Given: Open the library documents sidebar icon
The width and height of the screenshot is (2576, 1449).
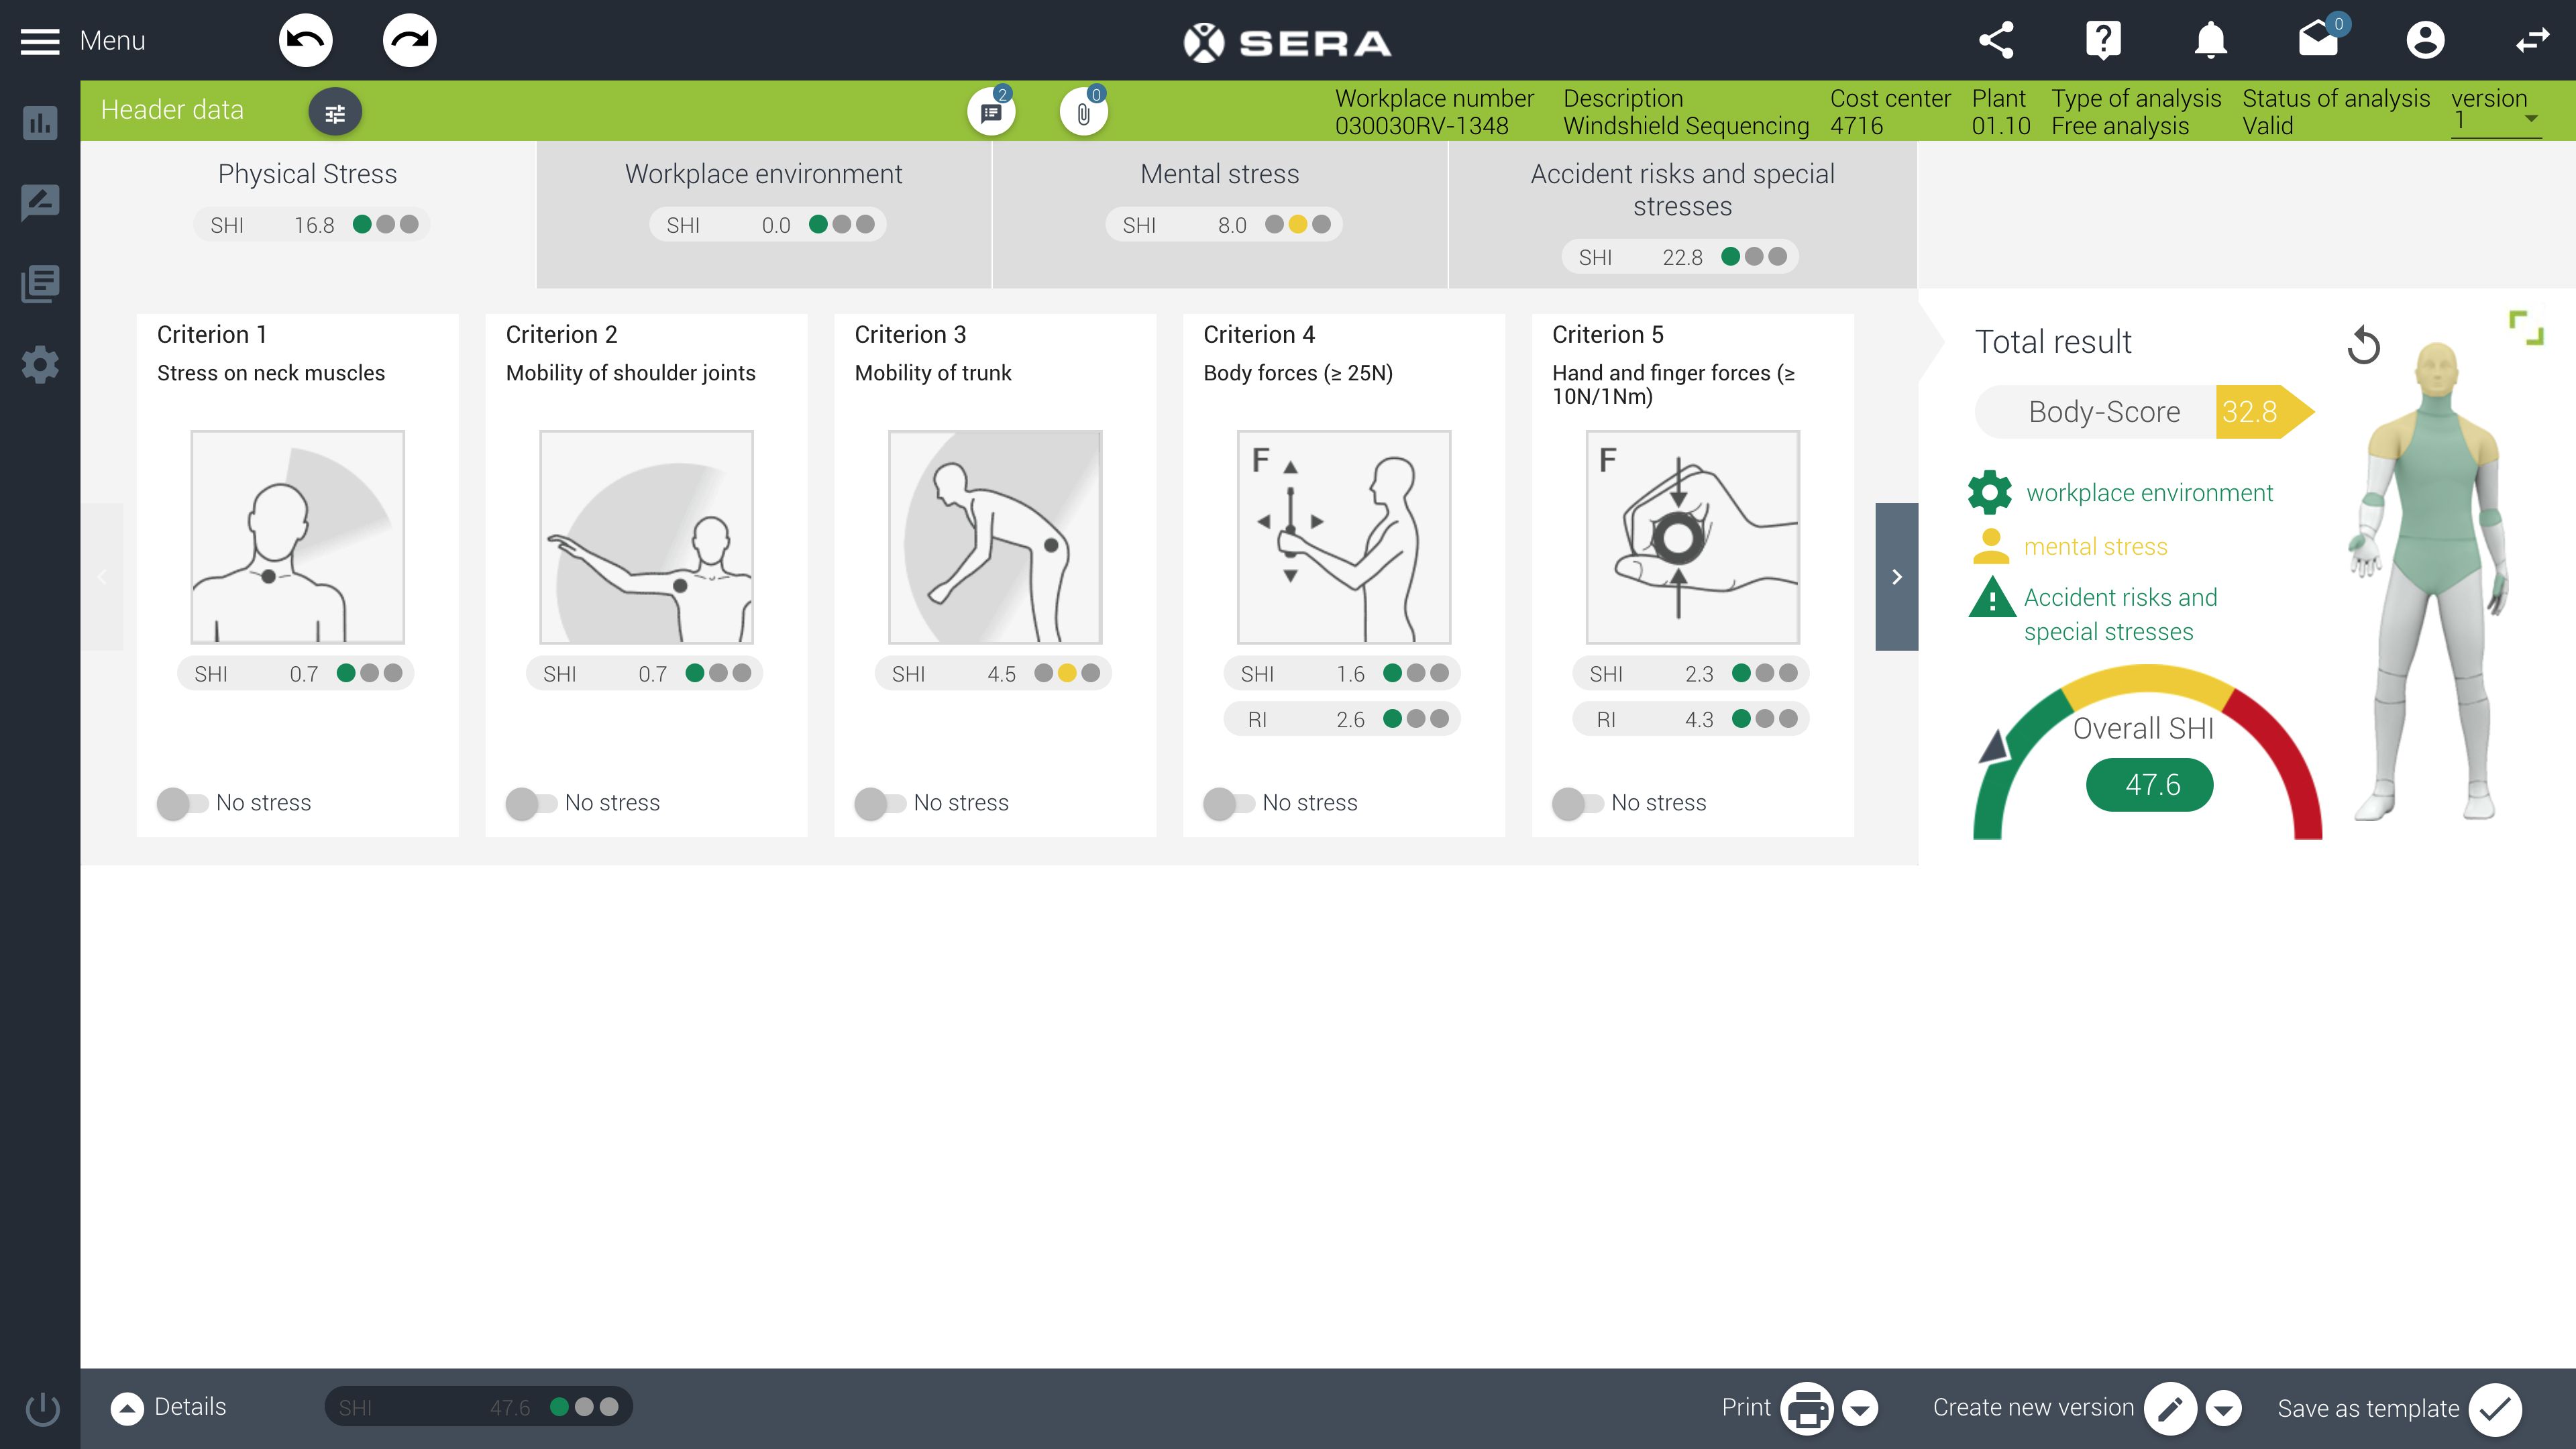Looking at the screenshot, I should [40, 284].
